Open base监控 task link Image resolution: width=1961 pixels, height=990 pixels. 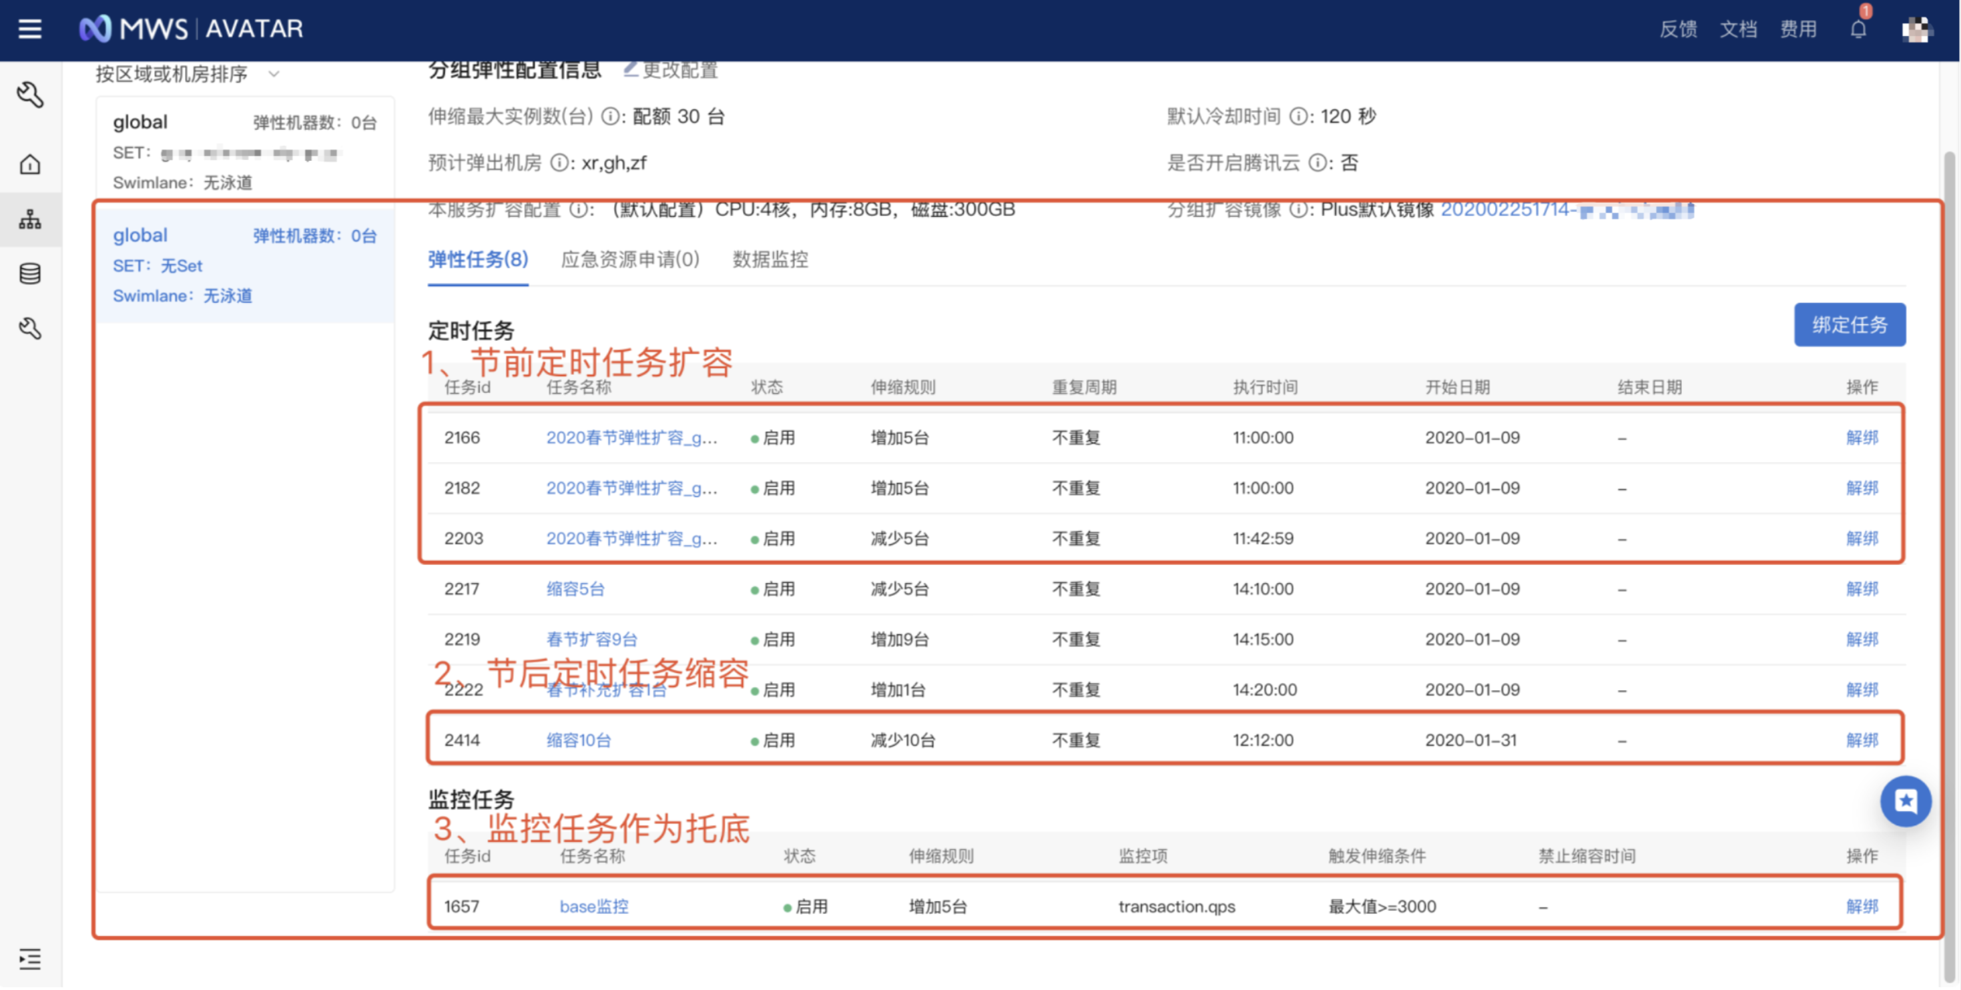coord(594,907)
